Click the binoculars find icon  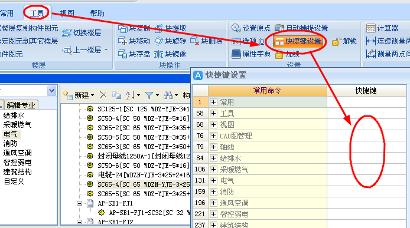[x=168, y=95]
